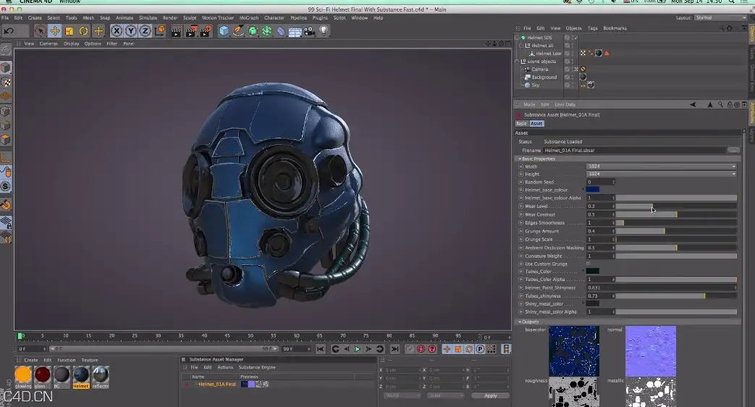Open the Sculpt menu

coord(190,18)
